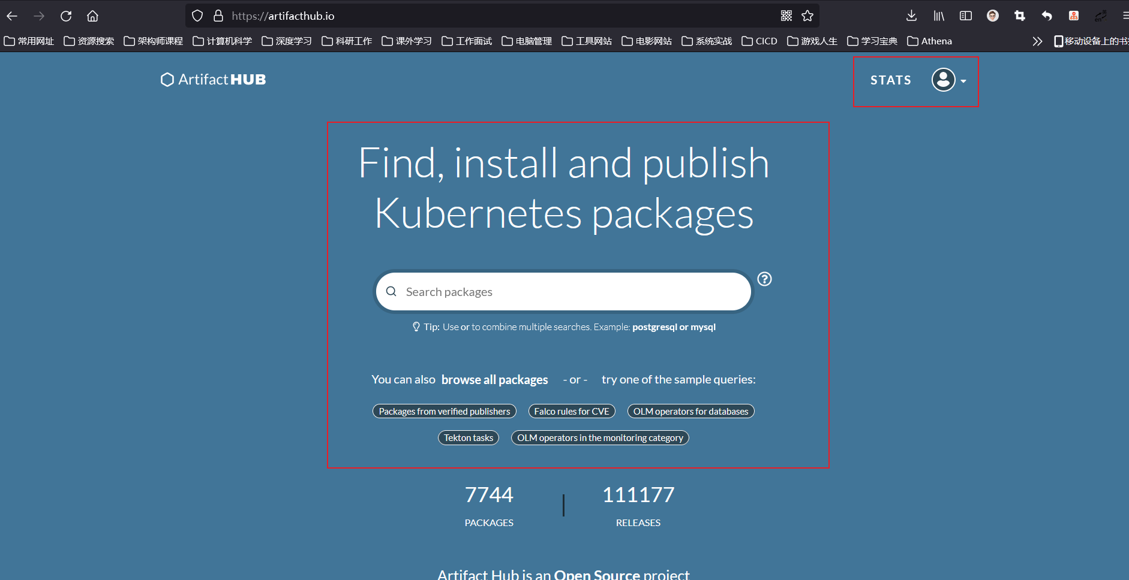
Task: Open the 学习宝典 bookmark folder
Action: click(872, 41)
